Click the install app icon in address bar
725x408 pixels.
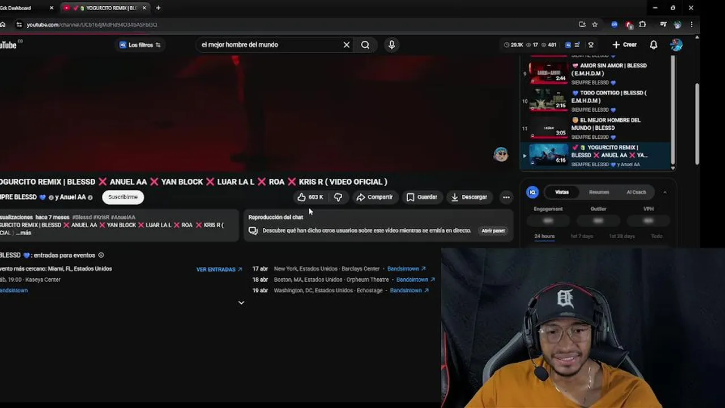[x=582, y=24]
